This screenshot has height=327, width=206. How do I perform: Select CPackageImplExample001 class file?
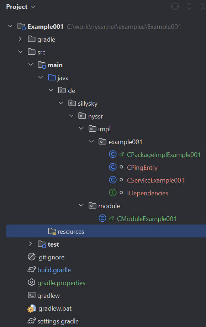(x=163, y=154)
